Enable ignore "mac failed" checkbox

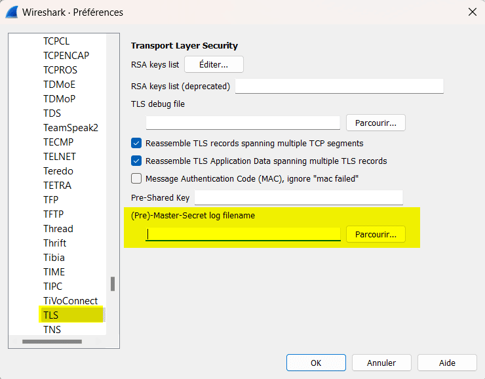(x=136, y=178)
